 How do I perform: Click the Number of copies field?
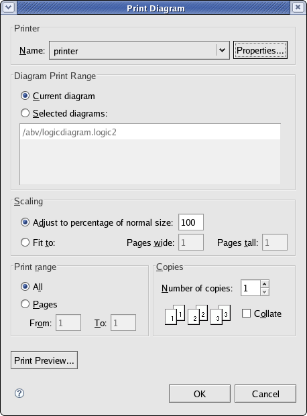[x=251, y=288]
